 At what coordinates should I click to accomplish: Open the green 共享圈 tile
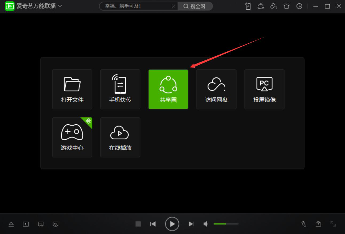point(168,89)
